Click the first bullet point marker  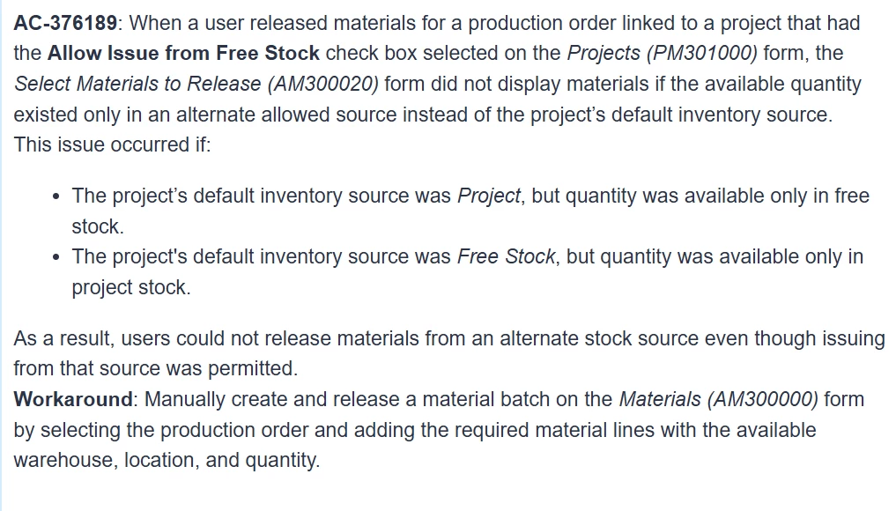[x=56, y=196]
